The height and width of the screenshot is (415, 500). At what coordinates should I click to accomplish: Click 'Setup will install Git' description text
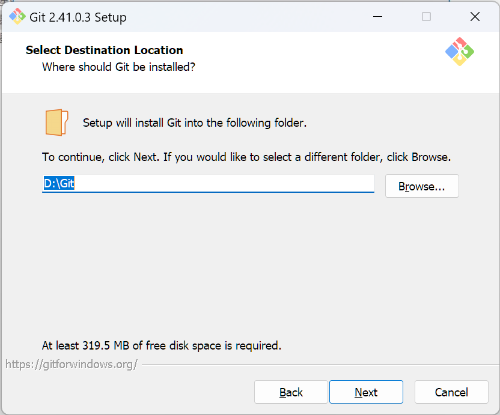[195, 123]
